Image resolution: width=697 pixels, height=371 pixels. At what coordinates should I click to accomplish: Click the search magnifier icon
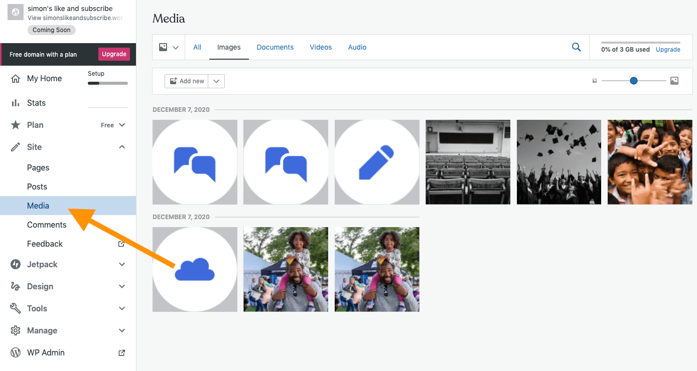[x=577, y=47]
